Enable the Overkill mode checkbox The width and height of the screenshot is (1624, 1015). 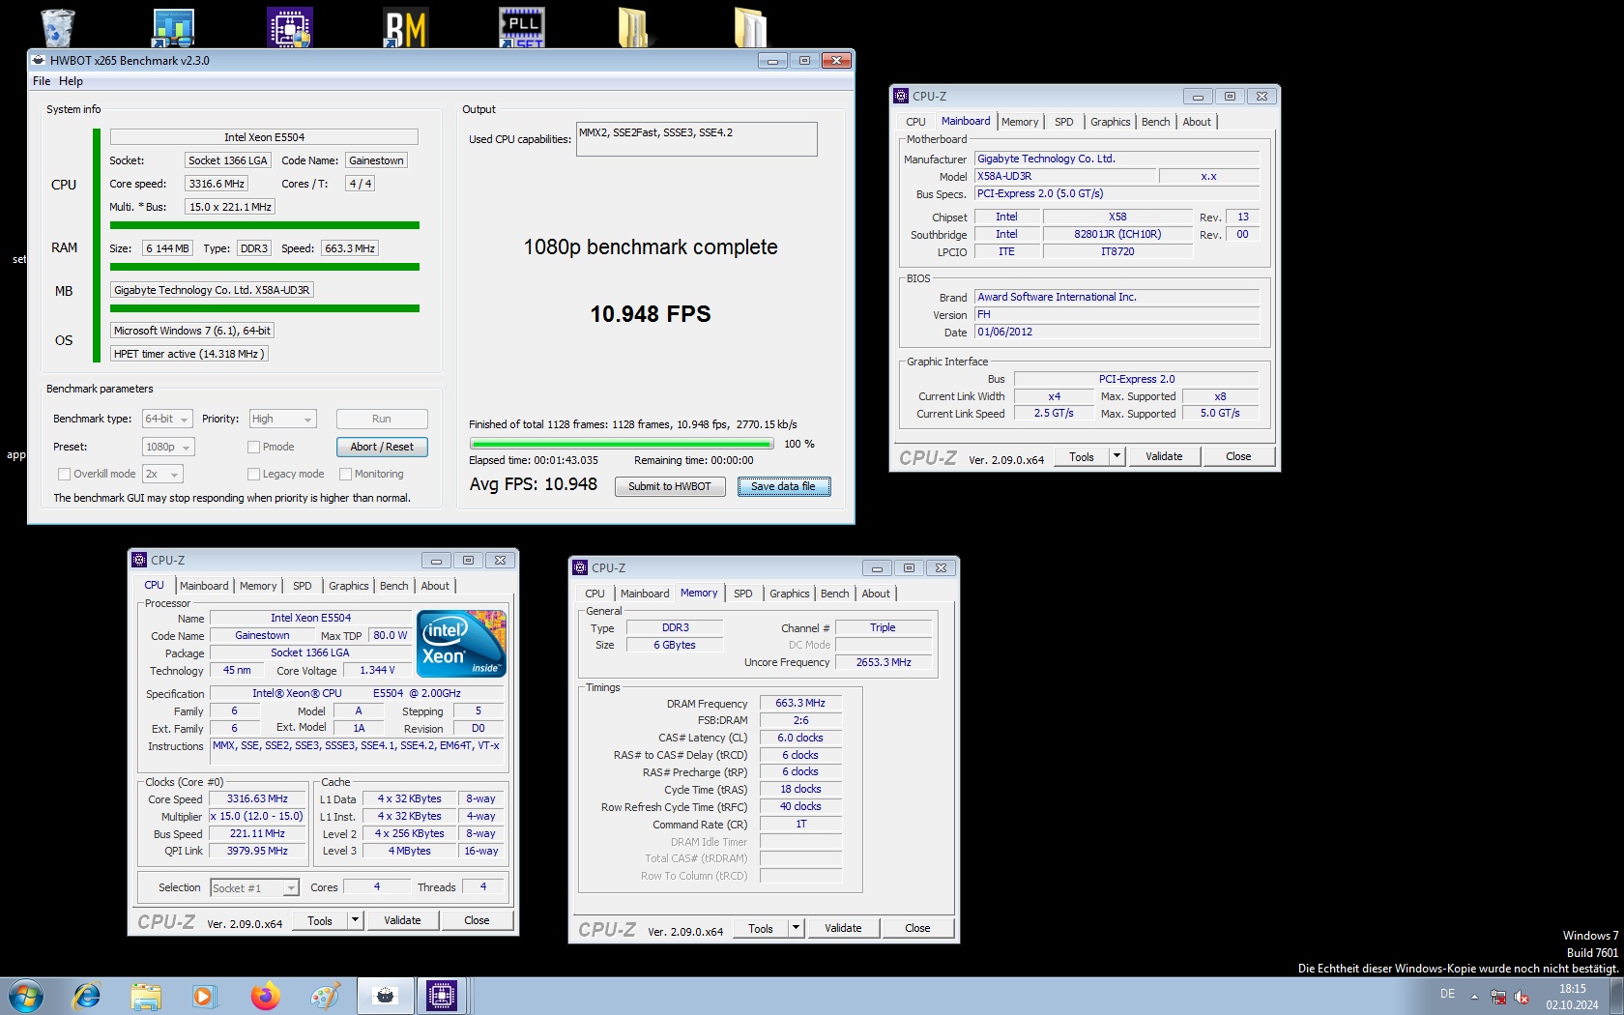[x=64, y=474]
